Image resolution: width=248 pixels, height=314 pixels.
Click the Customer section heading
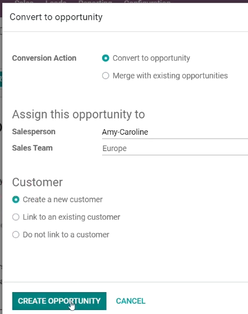[38, 182]
